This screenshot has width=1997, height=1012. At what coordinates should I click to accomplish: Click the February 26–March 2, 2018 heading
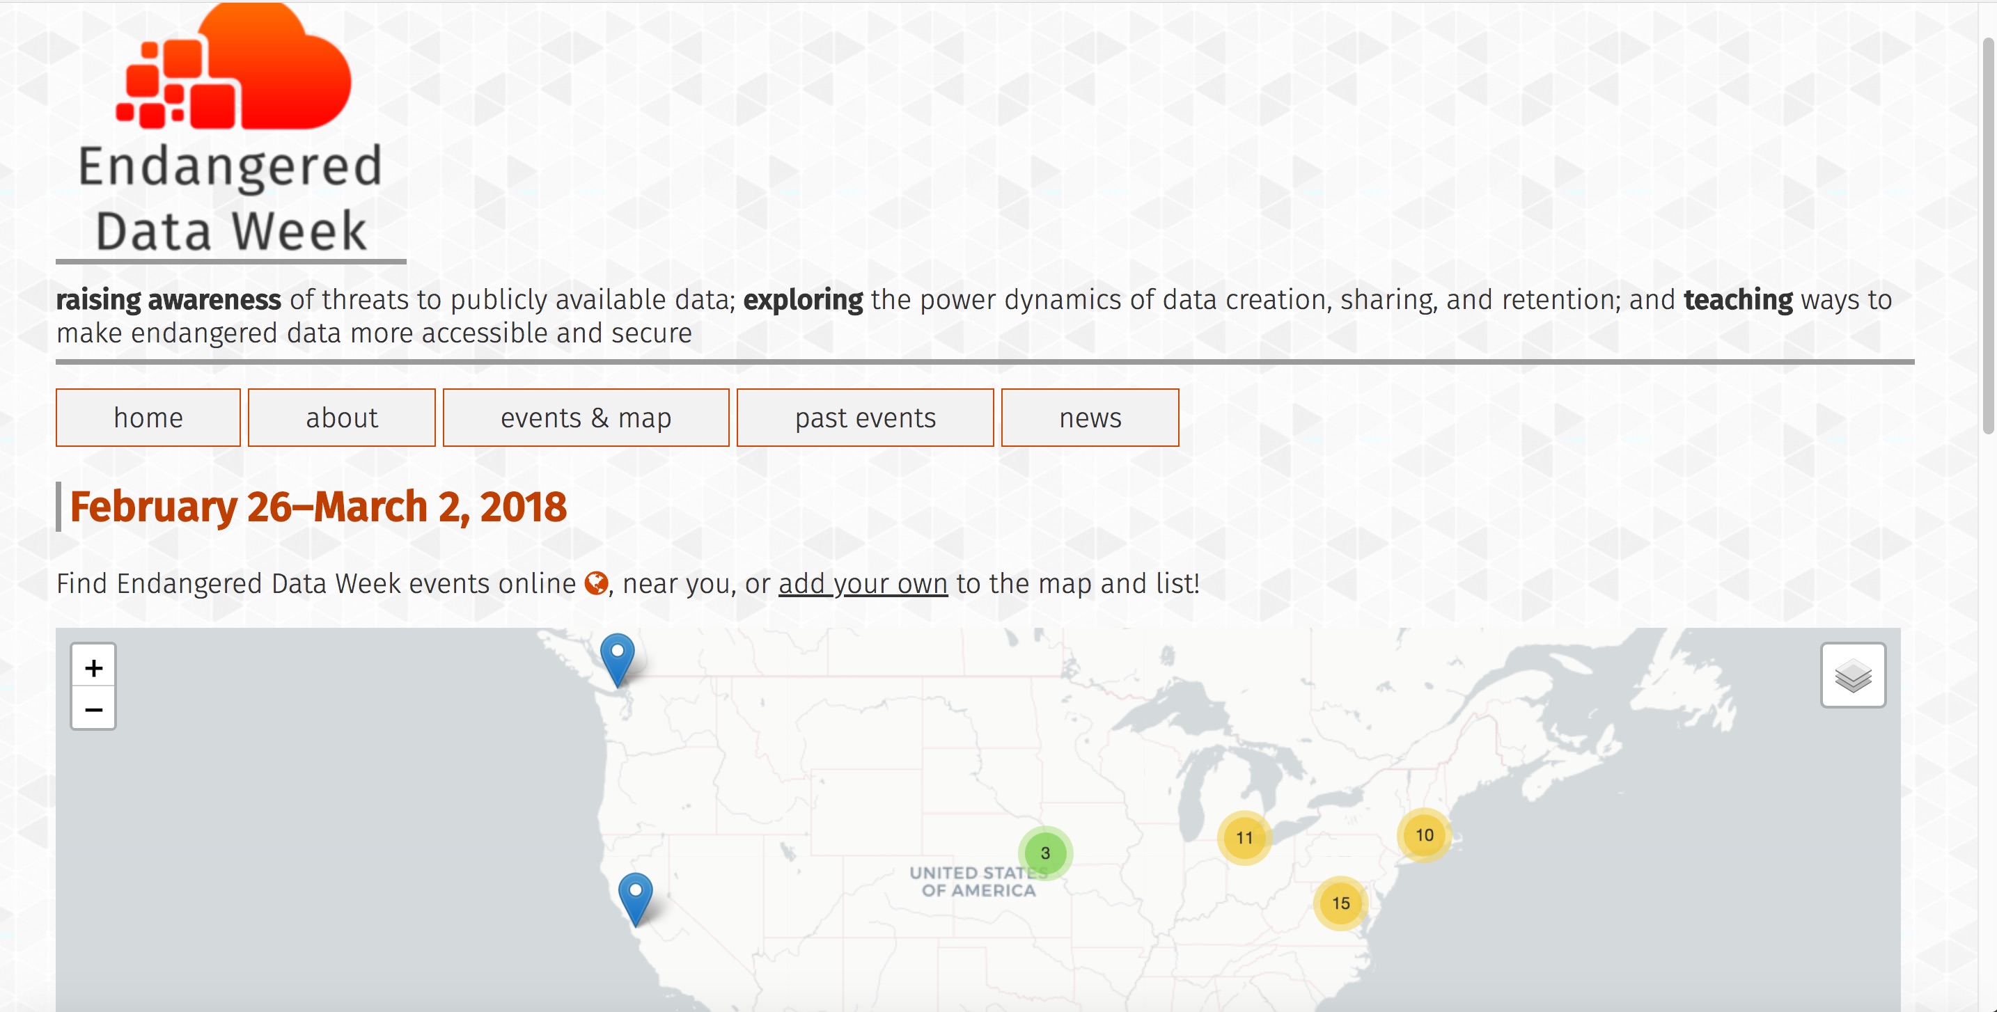[318, 507]
